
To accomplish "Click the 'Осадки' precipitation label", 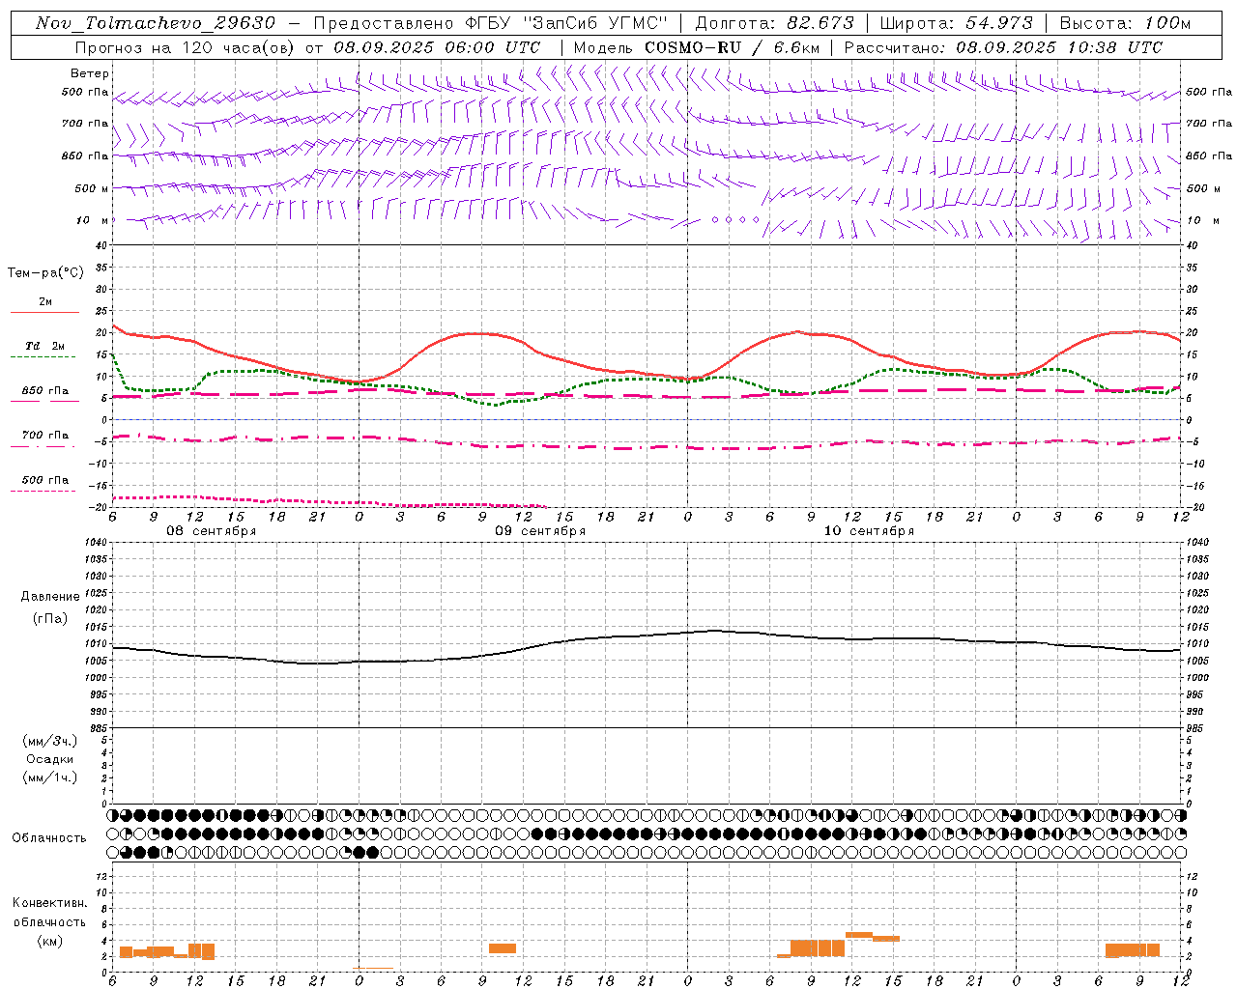I will point(50,759).
